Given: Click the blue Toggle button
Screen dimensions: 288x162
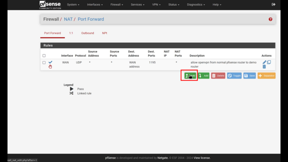Looking at the screenshot, I should (234, 76).
